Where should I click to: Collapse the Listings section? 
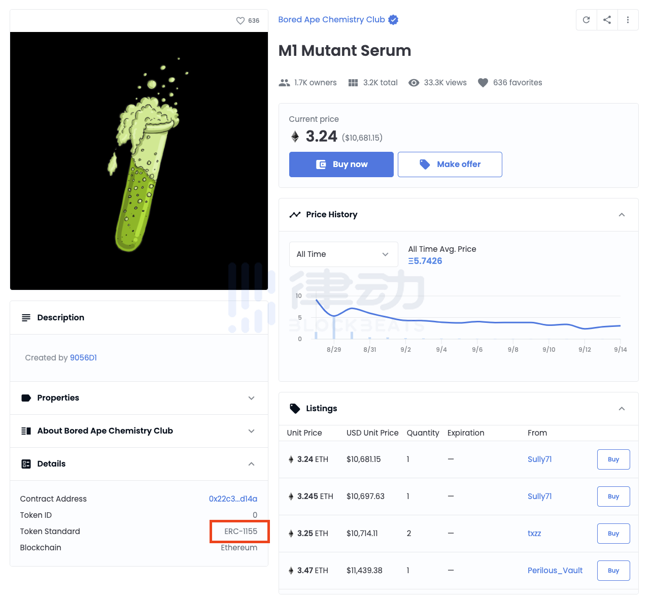[622, 409]
